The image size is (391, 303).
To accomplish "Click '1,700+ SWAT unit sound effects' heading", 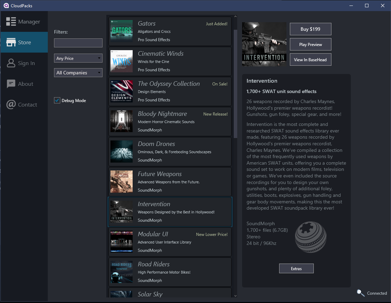I will pos(281,91).
